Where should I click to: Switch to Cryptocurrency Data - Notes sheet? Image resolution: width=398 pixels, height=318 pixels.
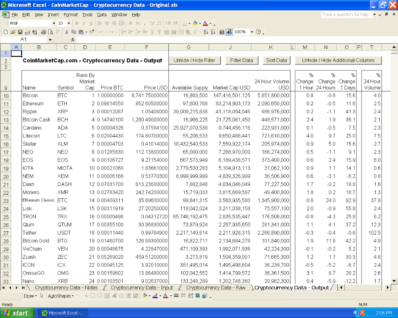[x=66, y=287]
